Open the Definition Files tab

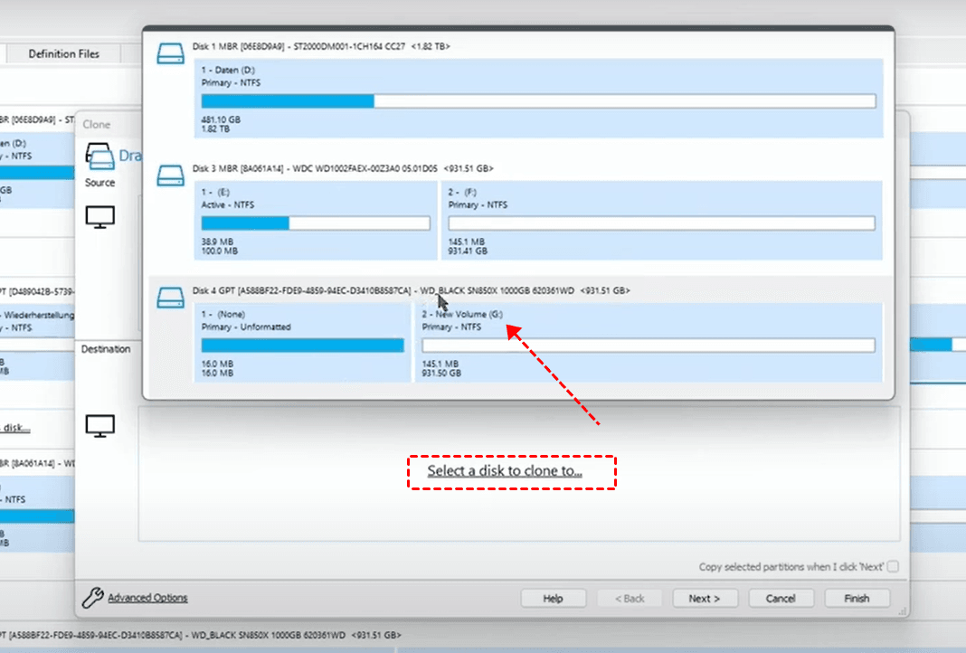coord(63,54)
